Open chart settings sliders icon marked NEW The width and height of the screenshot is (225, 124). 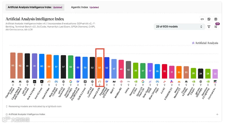tap(216, 27)
